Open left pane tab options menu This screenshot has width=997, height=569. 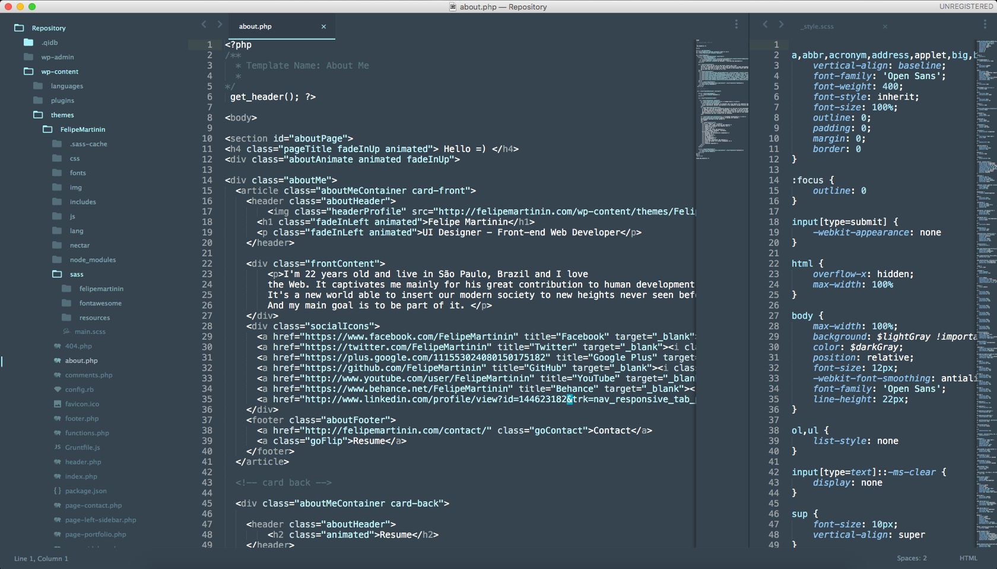pyautogui.click(x=736, y=24)
